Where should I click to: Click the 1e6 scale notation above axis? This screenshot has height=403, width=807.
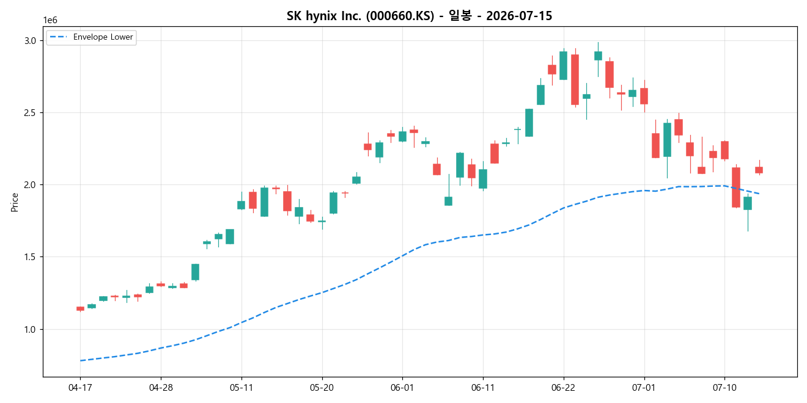click(x=50, y=20)
